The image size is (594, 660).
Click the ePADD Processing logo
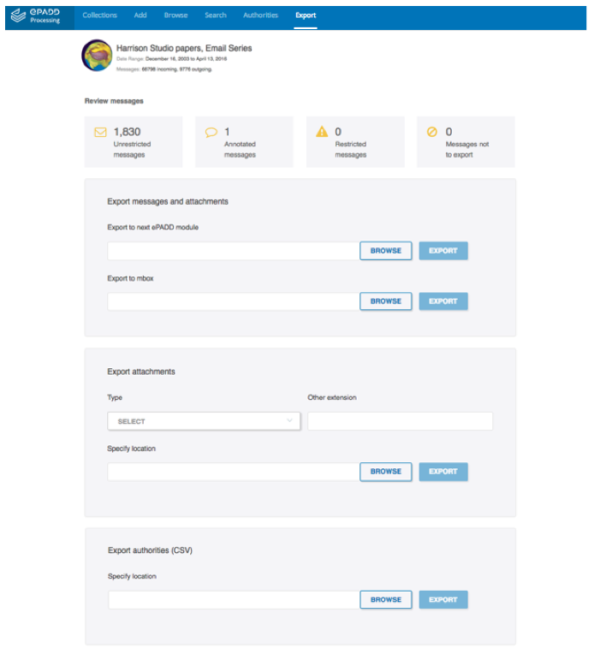(35, 15)
